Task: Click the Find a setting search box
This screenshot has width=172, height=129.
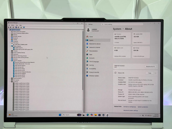Action: tap(122, 24)
